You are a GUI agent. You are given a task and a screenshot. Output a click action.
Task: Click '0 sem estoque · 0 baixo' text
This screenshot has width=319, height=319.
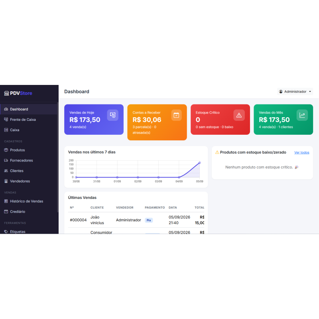click(215, 127)
